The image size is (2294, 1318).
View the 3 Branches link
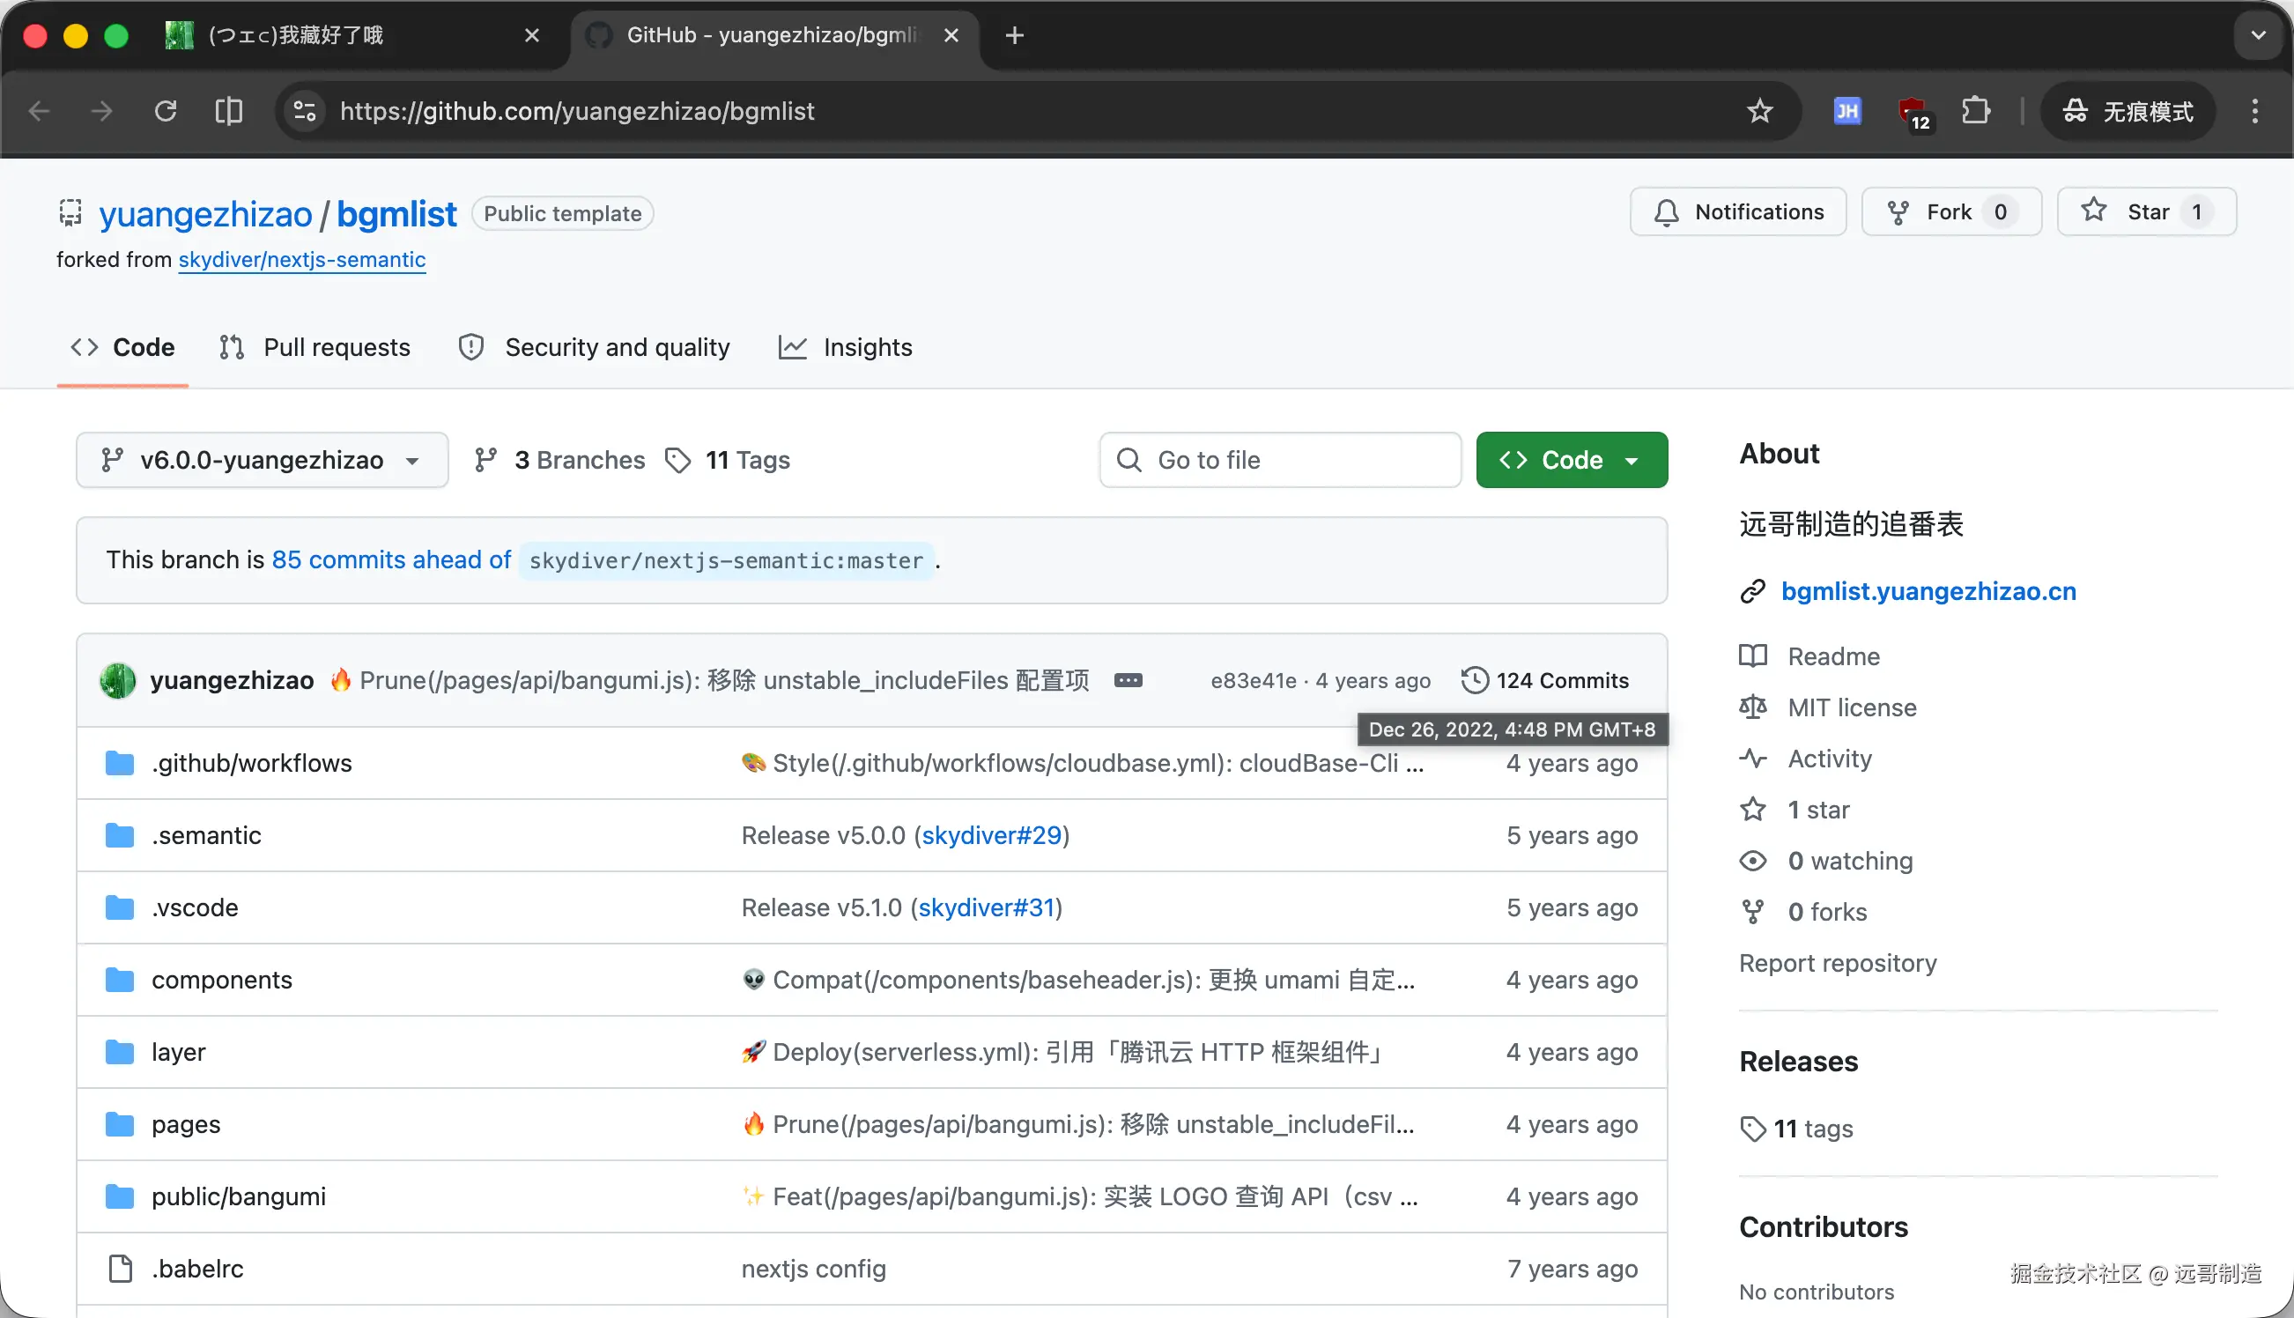(559, 460)
